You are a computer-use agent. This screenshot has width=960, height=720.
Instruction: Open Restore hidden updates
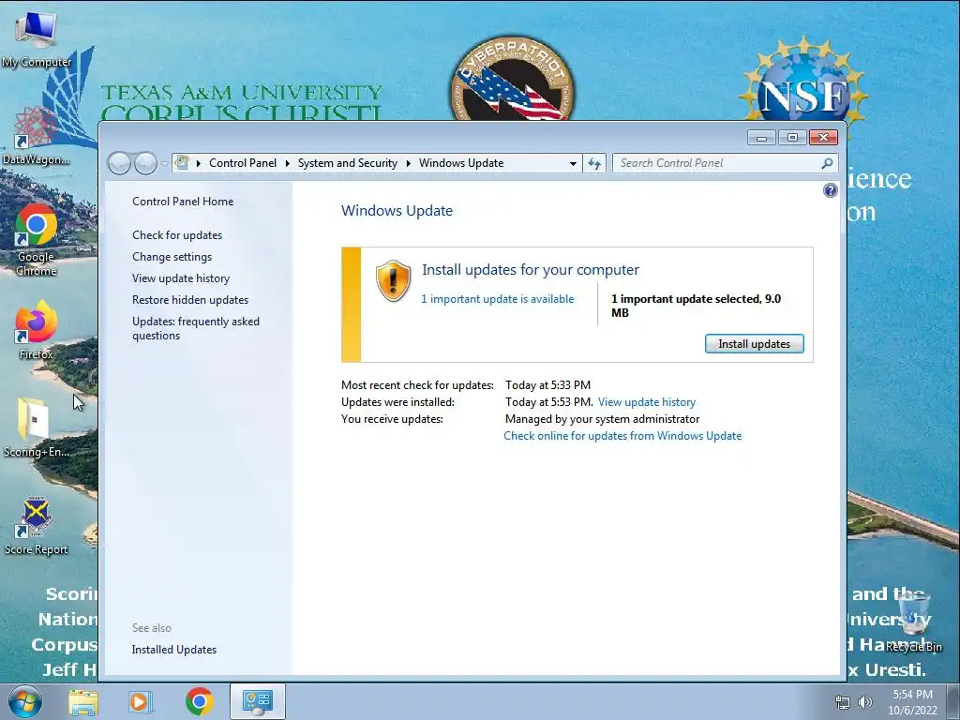[x=189, y=300]
